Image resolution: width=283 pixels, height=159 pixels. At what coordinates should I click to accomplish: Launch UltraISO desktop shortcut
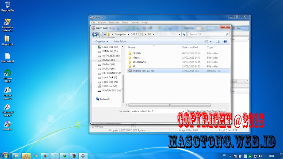[8, 125]
